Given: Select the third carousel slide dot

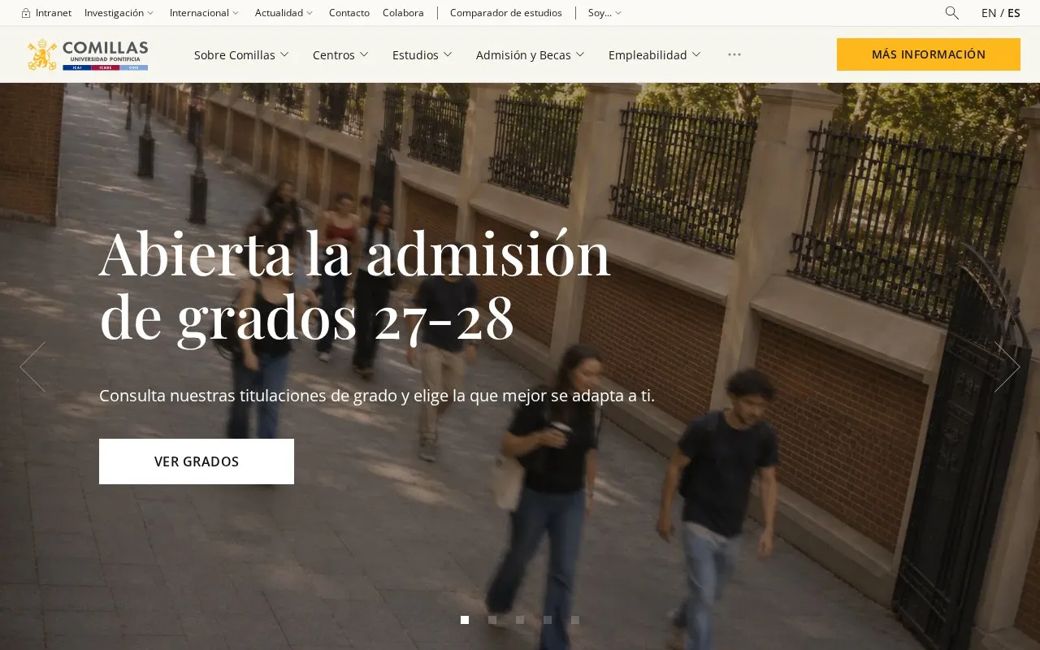Looking at the screenshot, I should [x=520, y=620].
